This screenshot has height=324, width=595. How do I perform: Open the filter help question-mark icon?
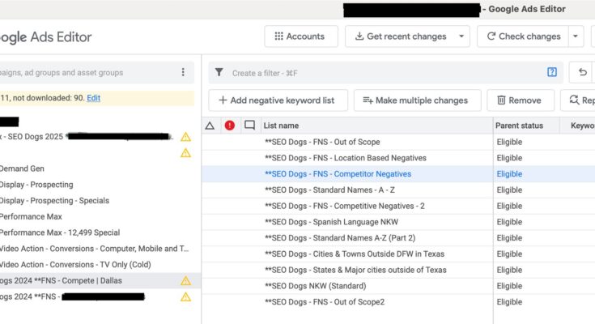[552, 72]
